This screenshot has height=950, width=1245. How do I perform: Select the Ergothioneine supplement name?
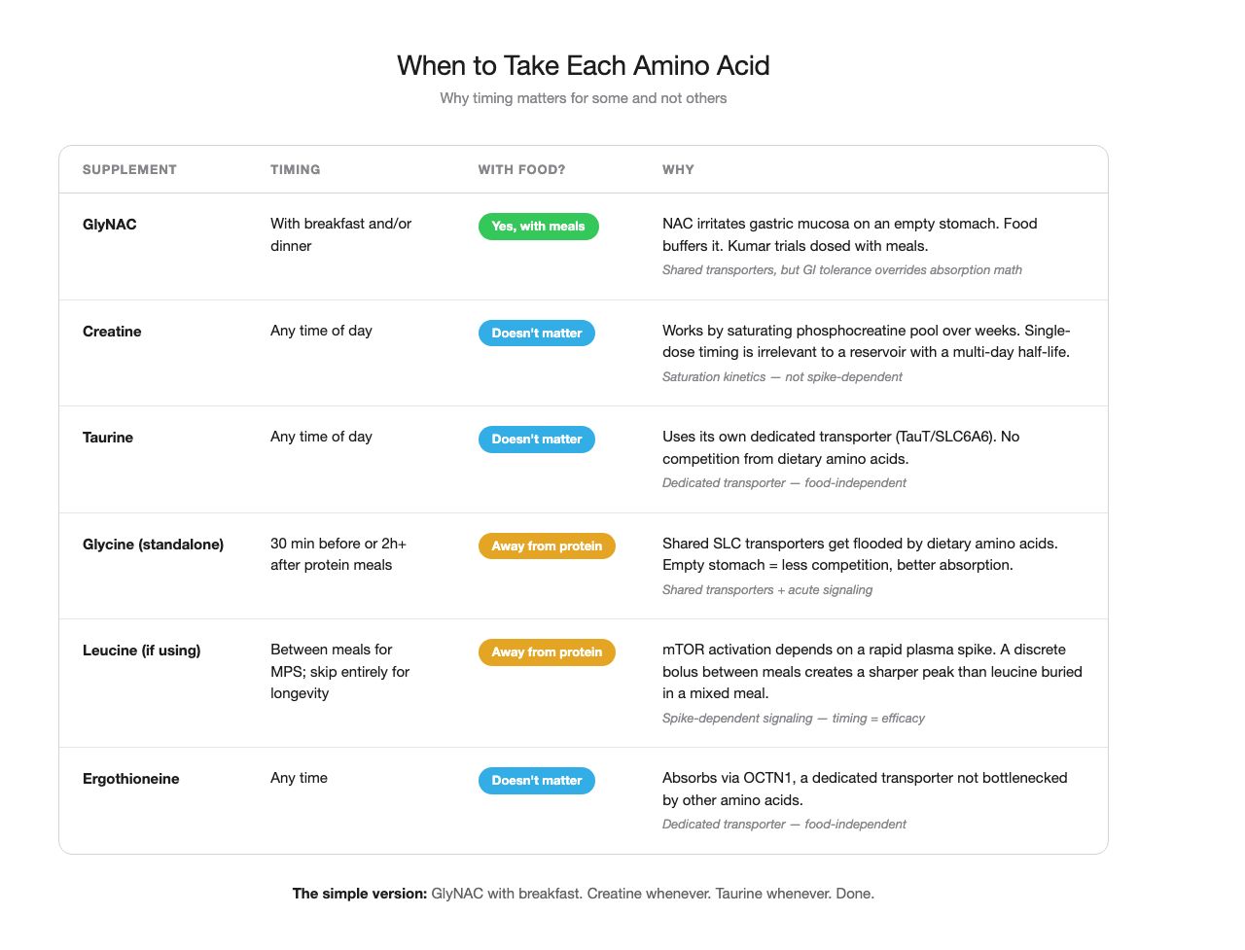click(130, 779)
